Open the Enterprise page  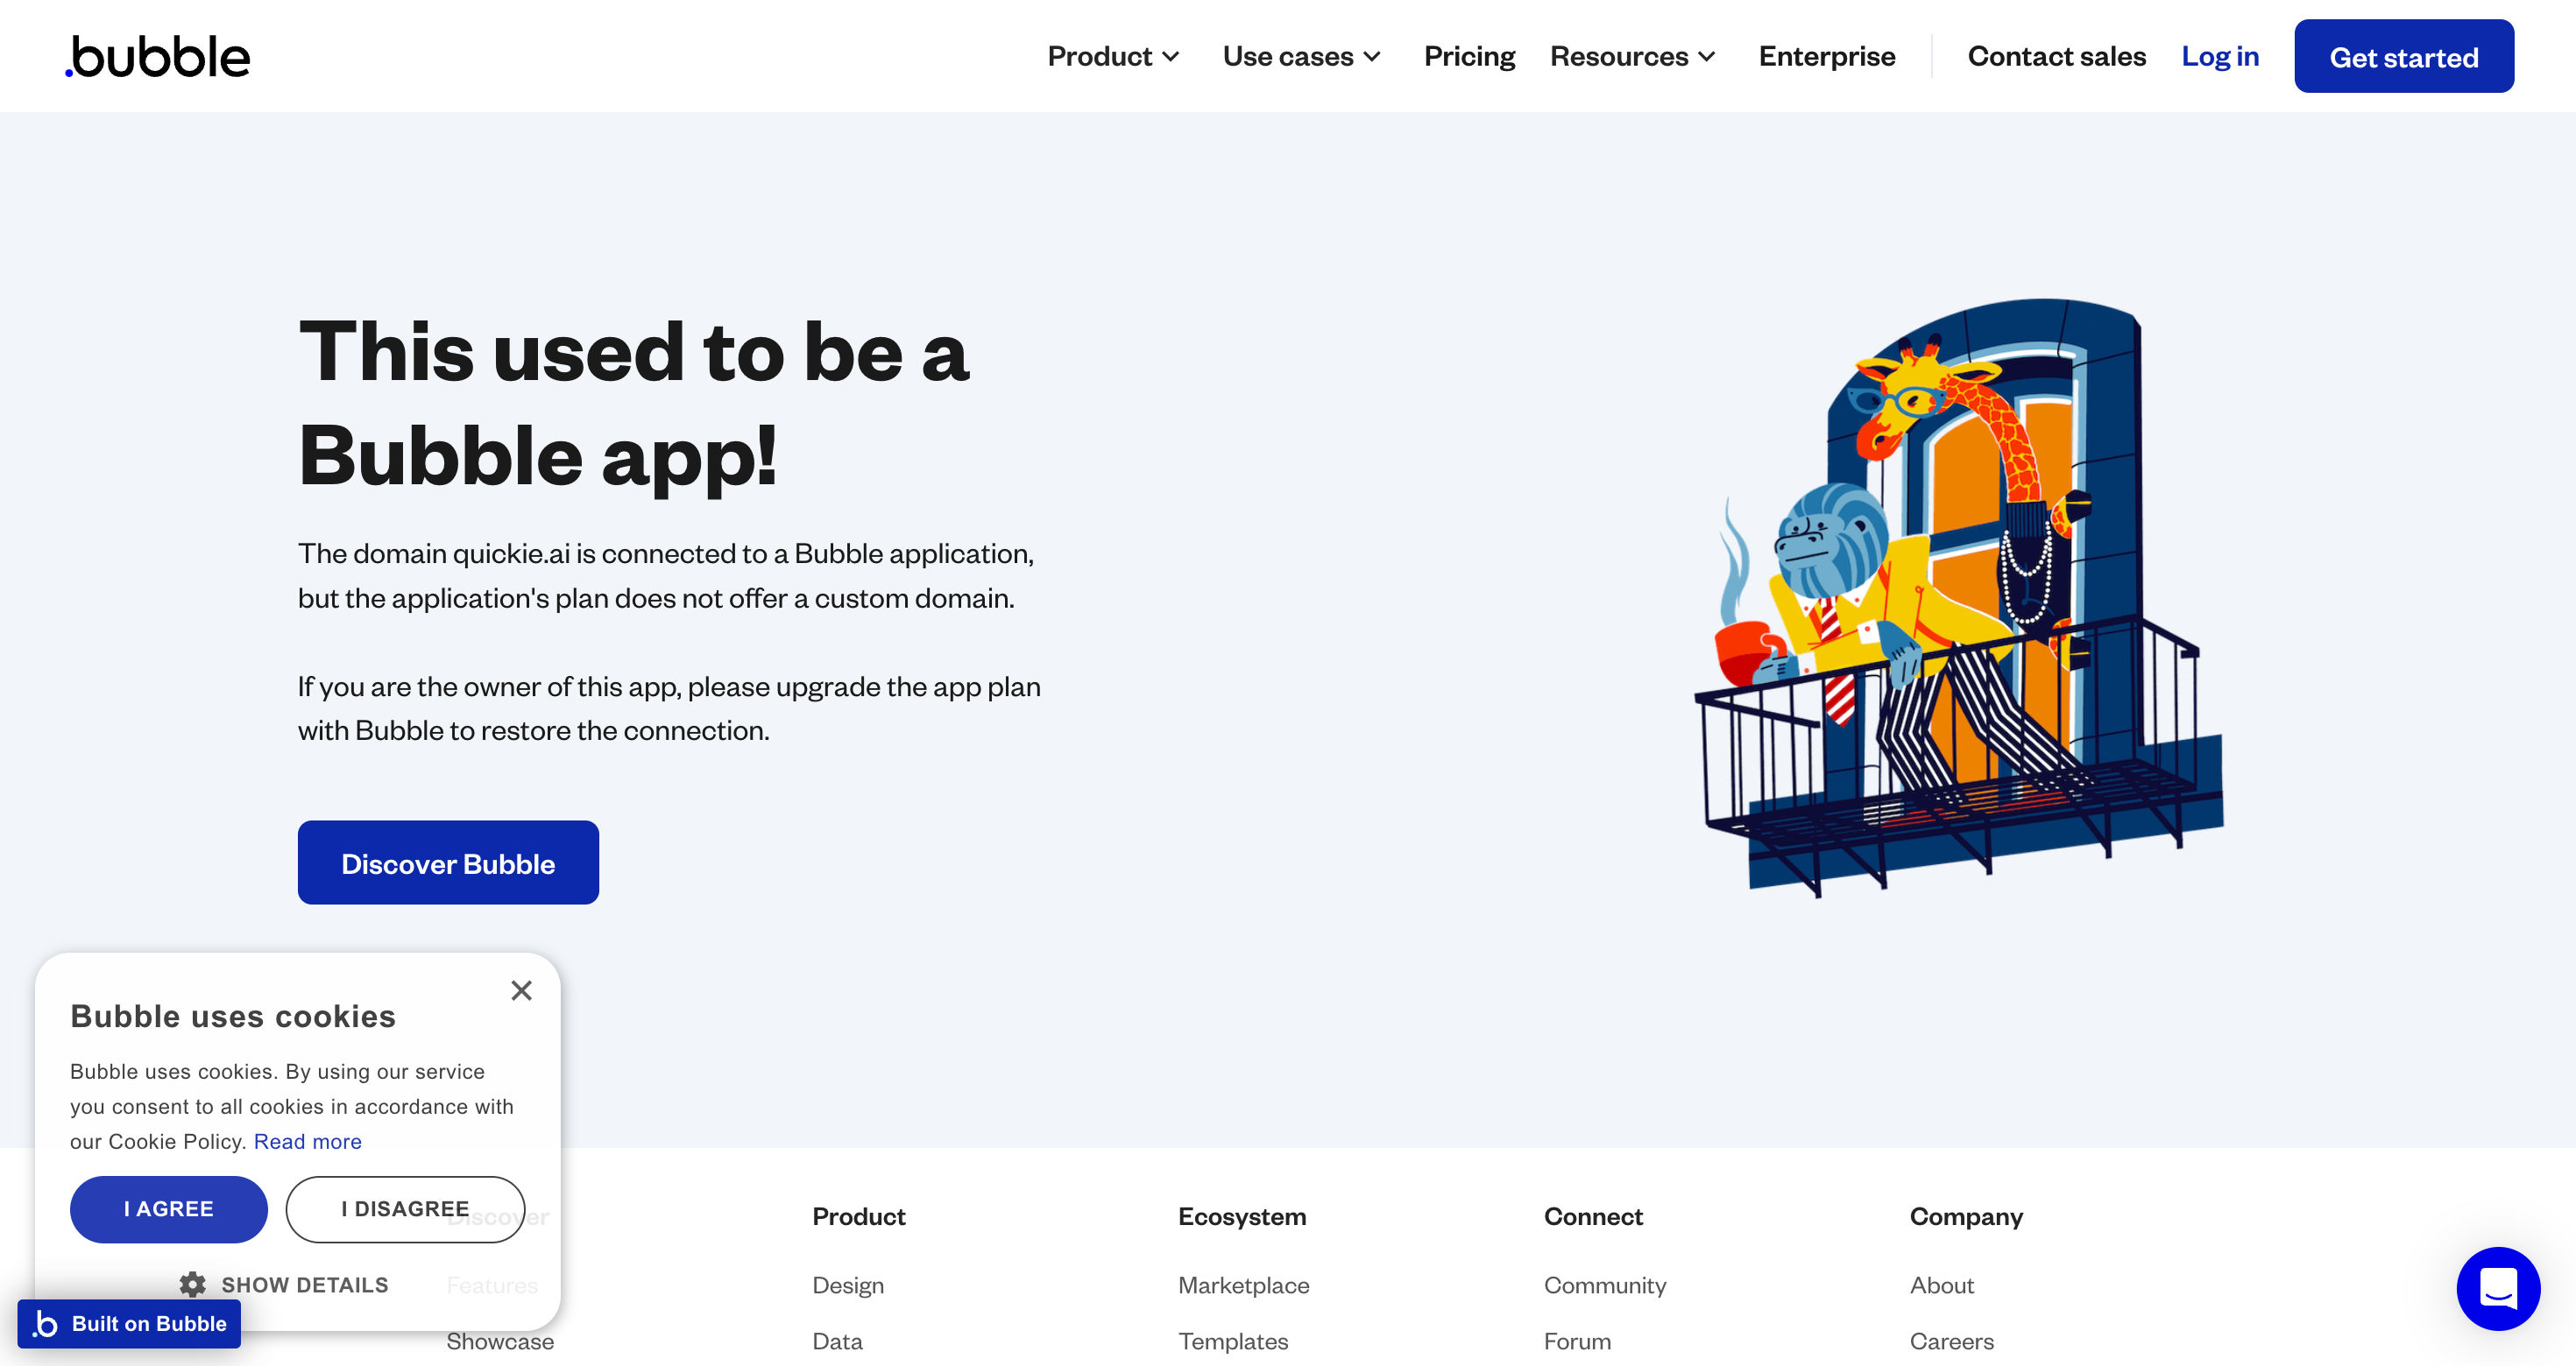[1826, 57]
